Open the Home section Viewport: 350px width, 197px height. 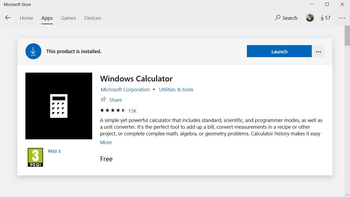[x=26, y=18]
